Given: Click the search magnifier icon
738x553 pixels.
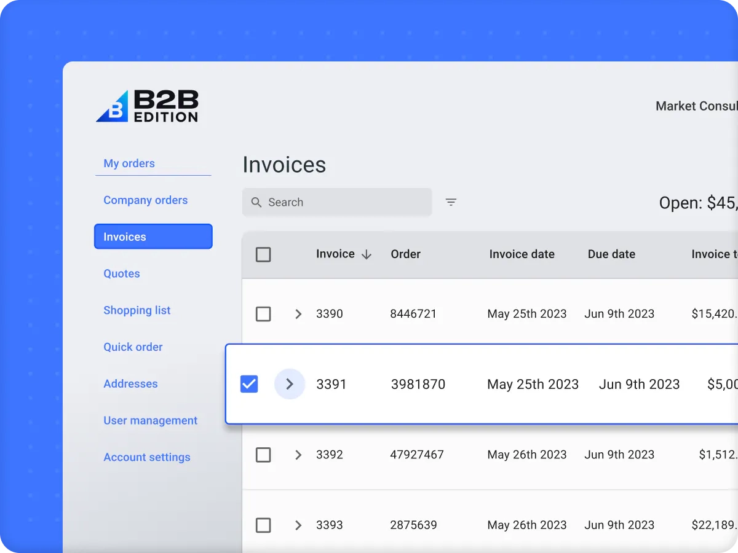Looking at the screenshot, I should (x=256, y=202).
